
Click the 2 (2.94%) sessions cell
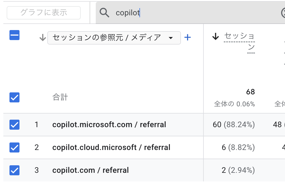coord(238,170)
